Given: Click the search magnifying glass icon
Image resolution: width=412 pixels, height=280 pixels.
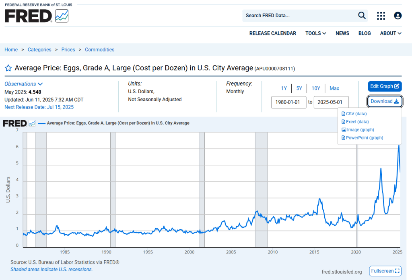Looking at the screenshot, I should [362, 16].
